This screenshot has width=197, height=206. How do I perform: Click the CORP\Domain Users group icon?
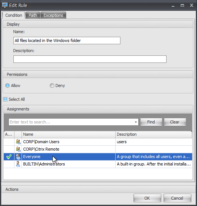coord(18,142)
